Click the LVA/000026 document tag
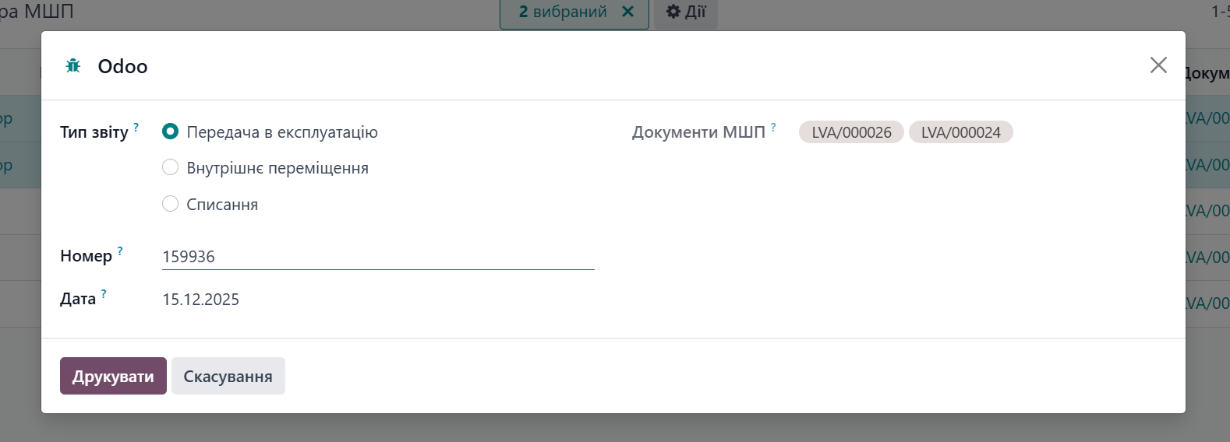This screenshot has height=442, width=1230. [851, 132]
